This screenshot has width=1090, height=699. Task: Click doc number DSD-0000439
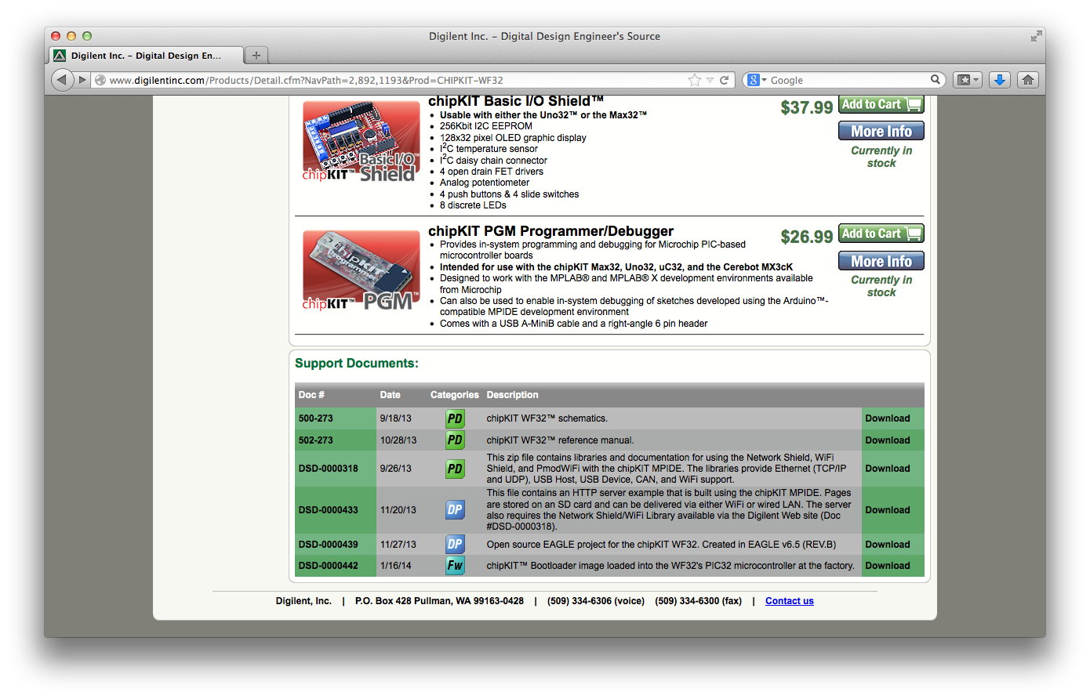click(328, 545)
